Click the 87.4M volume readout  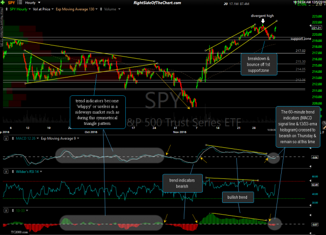coord(244,4)
